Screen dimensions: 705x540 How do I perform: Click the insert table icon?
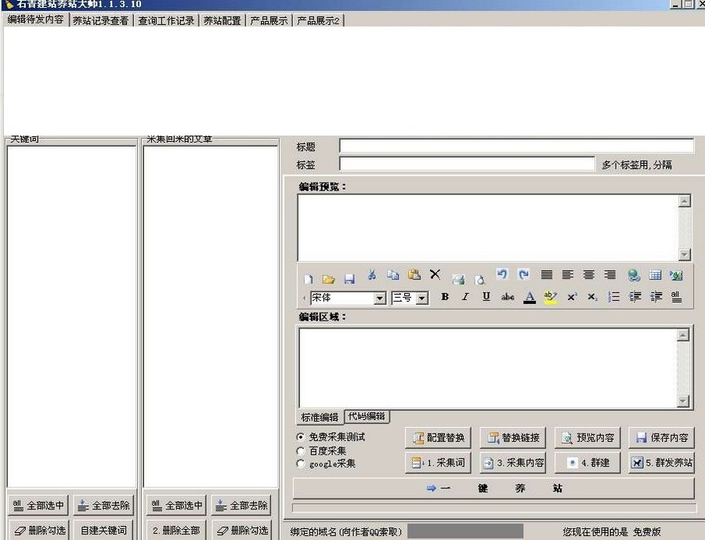[655, 275]
